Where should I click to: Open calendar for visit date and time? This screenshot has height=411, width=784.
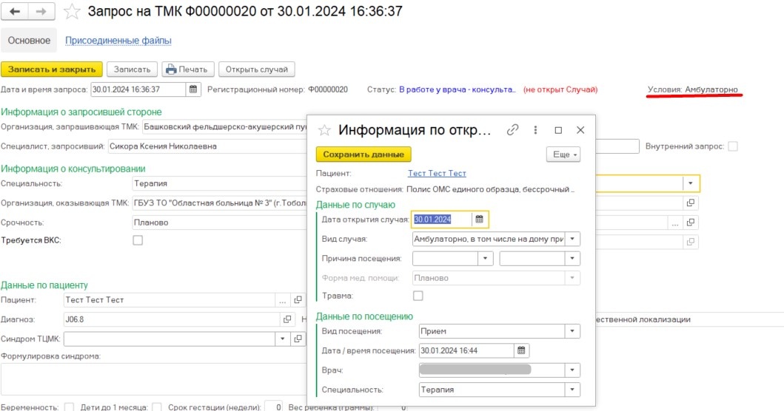(x=520, y=350)
